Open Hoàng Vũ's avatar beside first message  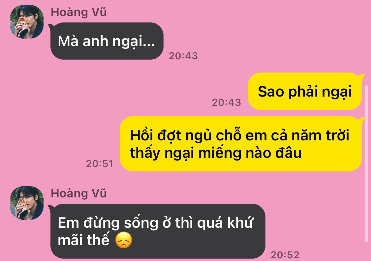27,22
